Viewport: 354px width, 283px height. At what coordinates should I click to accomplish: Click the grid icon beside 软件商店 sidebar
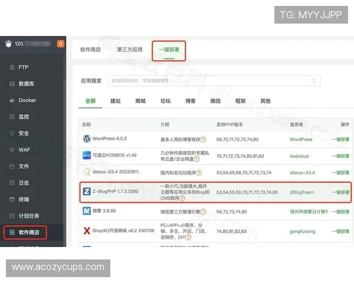click(x=12, y=232)
